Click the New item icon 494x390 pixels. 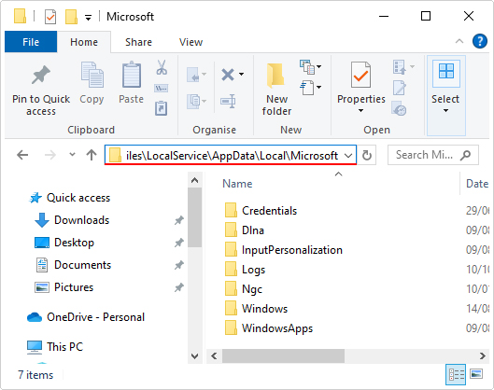307,67
